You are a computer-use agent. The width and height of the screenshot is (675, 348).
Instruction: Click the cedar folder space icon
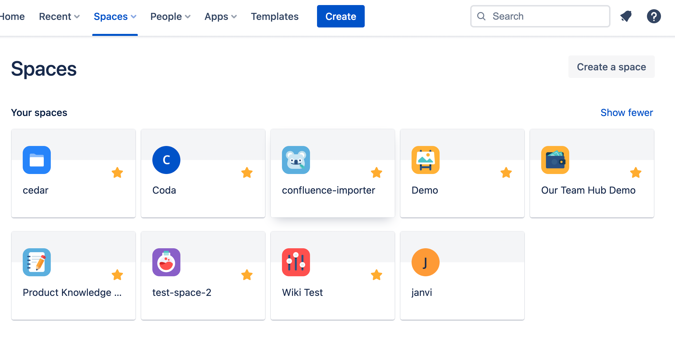click(37, 160)
